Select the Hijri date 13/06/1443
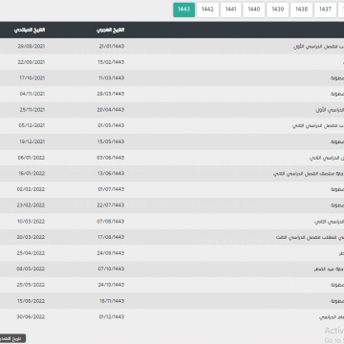 tap(111, 174)
